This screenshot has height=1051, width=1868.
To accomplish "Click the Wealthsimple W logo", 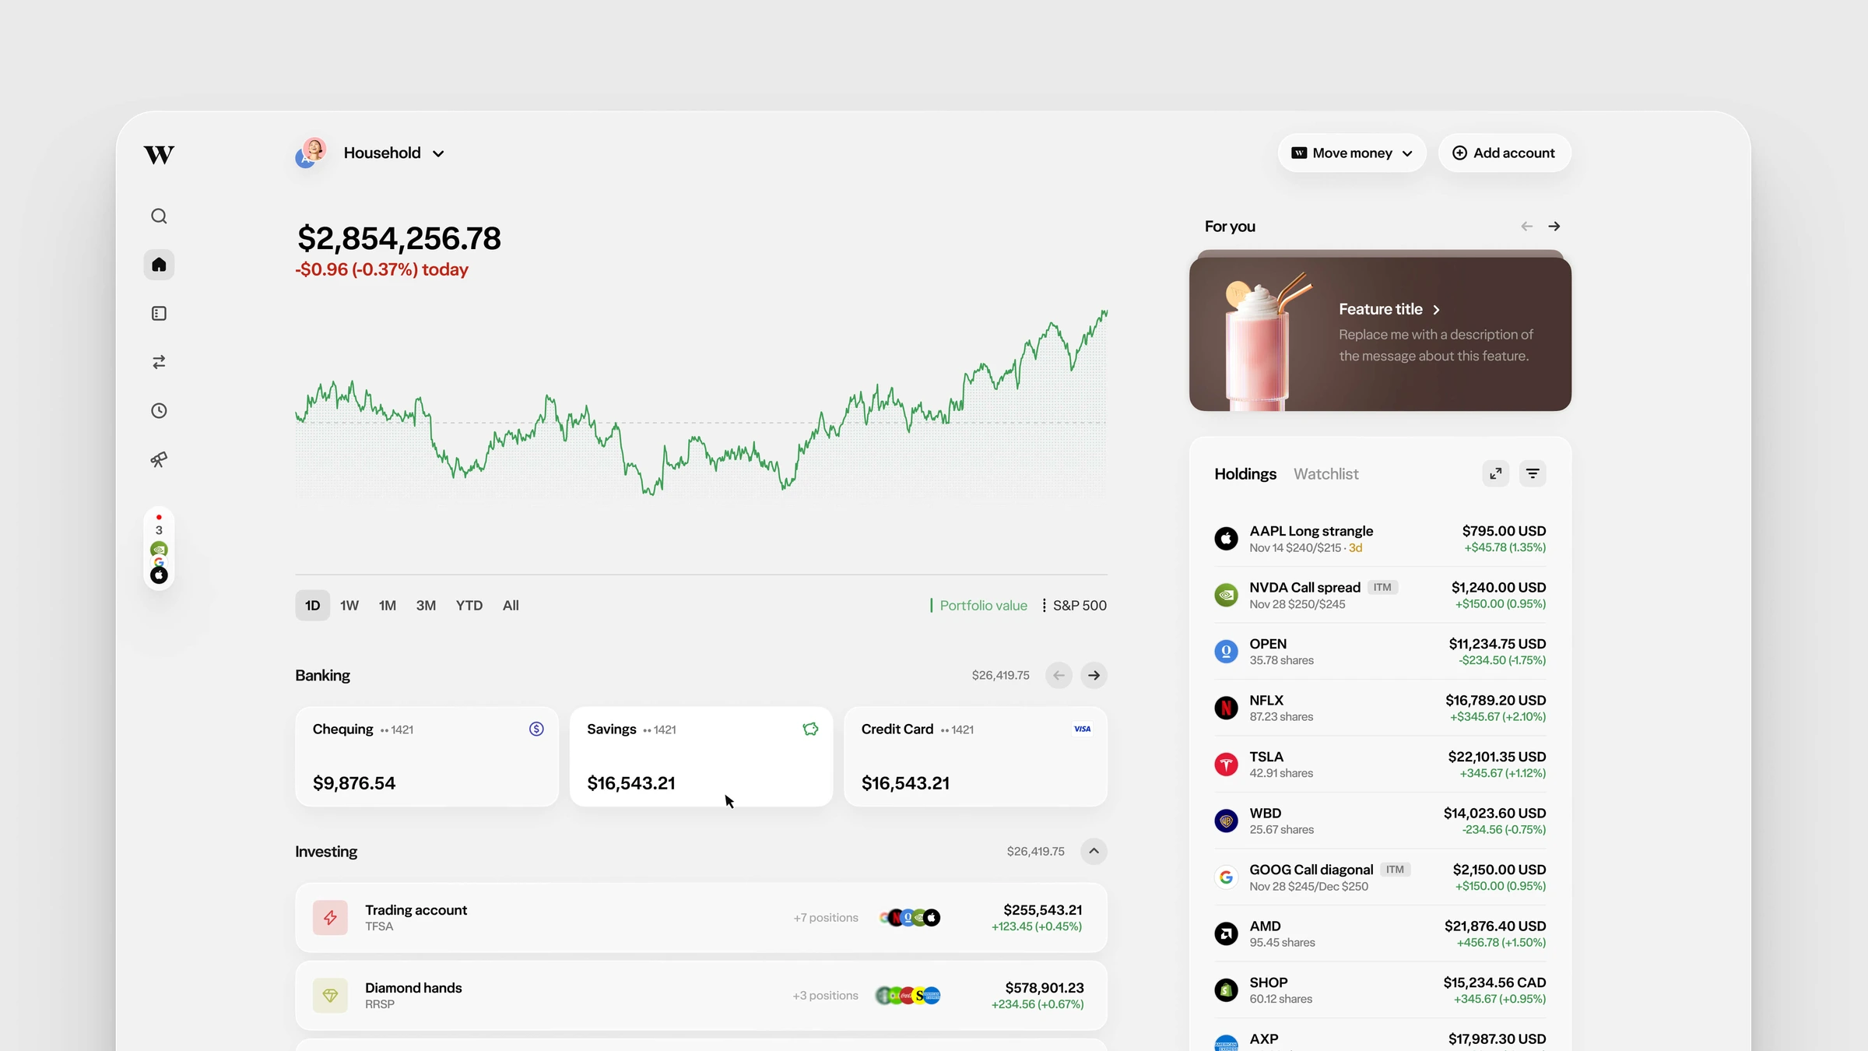I will click(159, 154).
